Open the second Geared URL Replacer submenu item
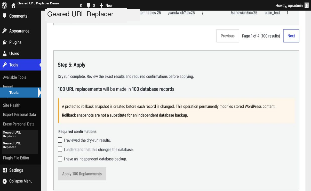Screen dimensions: 311x191 coord(12,145)
